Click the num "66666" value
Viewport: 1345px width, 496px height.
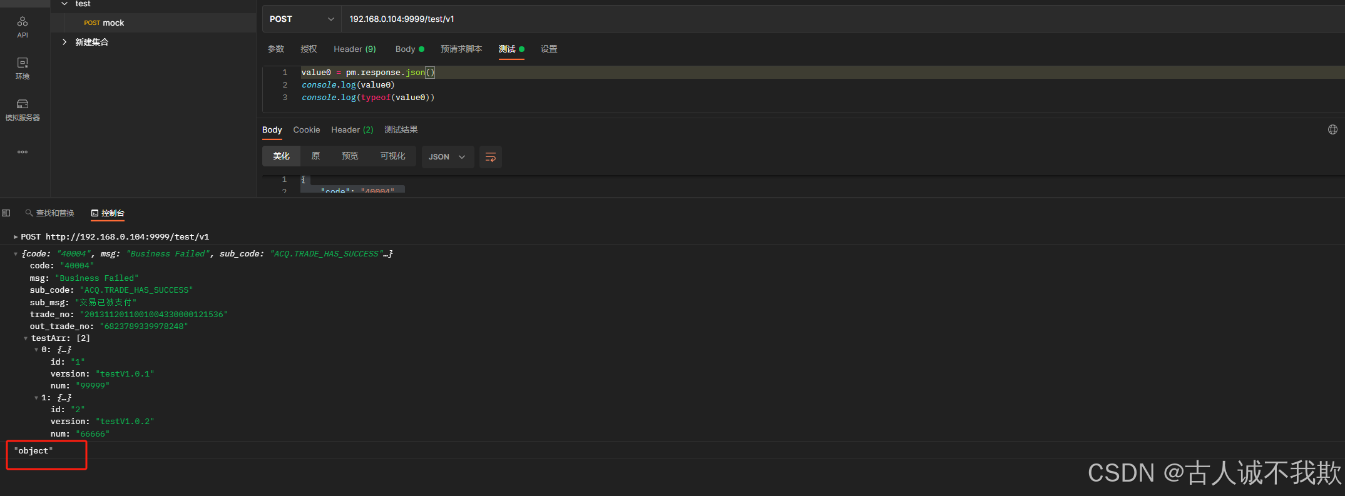click(x=93, y=434)
